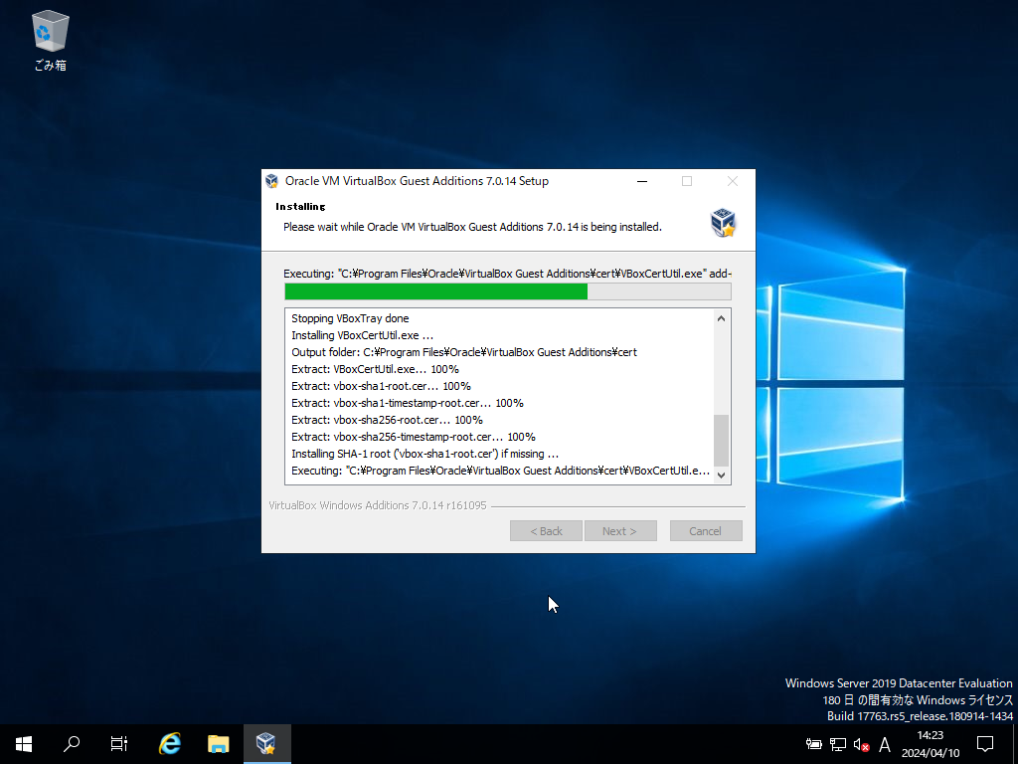Open the network tray icon
This screenshot has height=764, width=1018.
point(837,744)
